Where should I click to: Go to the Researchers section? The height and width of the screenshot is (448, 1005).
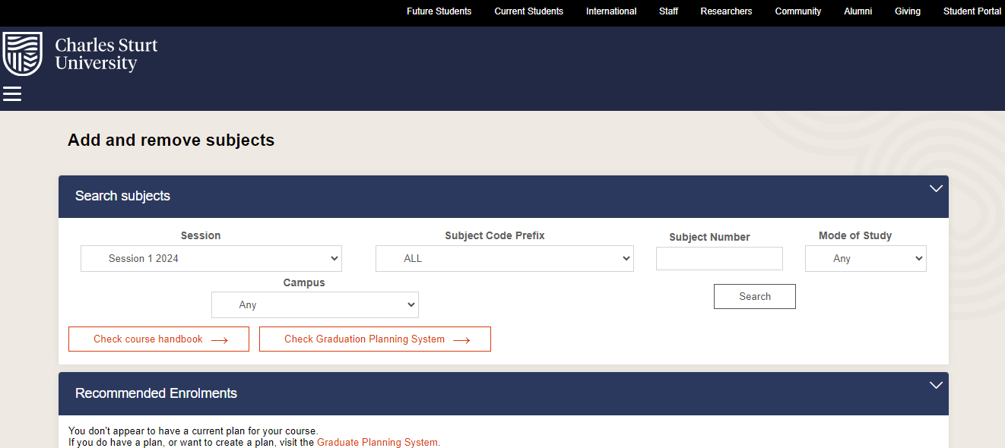[726, 11]
